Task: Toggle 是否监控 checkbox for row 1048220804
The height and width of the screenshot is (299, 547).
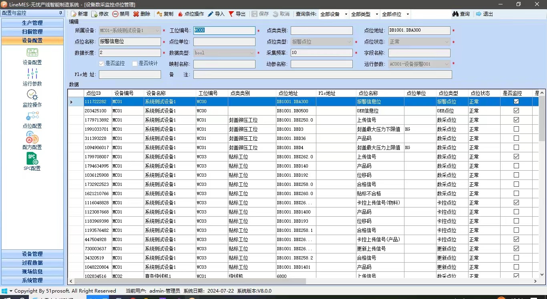Action: (516, 267)
